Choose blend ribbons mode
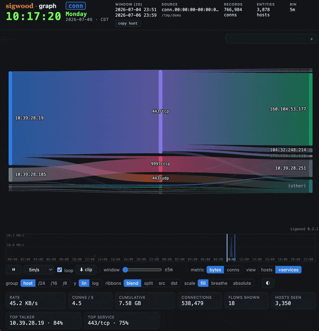This screenshot has width=319, height=331. click(x=132, y=283)
